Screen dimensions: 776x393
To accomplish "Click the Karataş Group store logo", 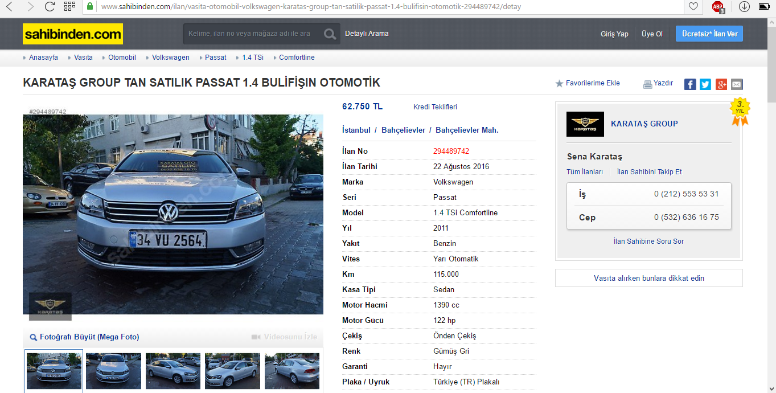I will coord(585,124).
